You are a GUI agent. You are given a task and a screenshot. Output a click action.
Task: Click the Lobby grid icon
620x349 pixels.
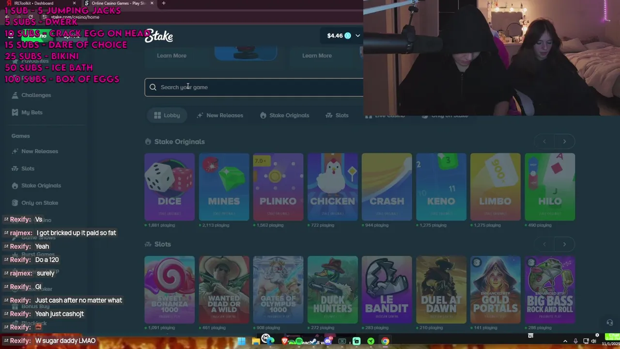coord(157,115)
